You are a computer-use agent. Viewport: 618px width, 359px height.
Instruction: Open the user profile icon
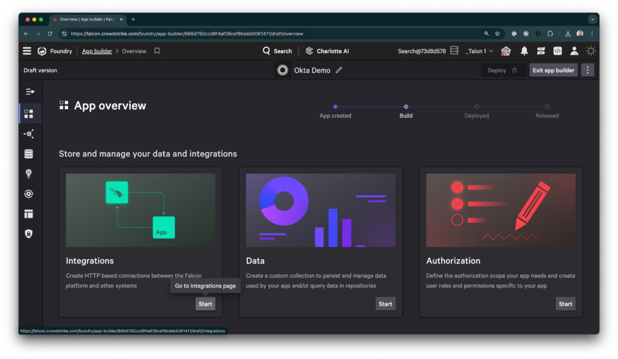click(575, 51)
